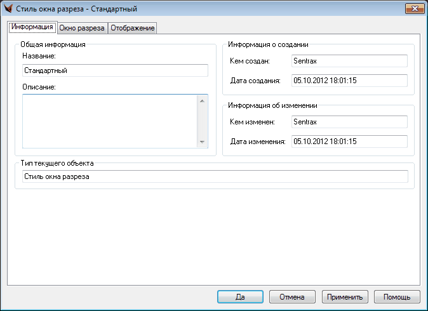Confirm with the Да button

coord(240,297)
